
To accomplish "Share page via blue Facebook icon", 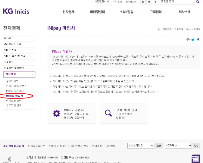I will click(x=198, y=40).
